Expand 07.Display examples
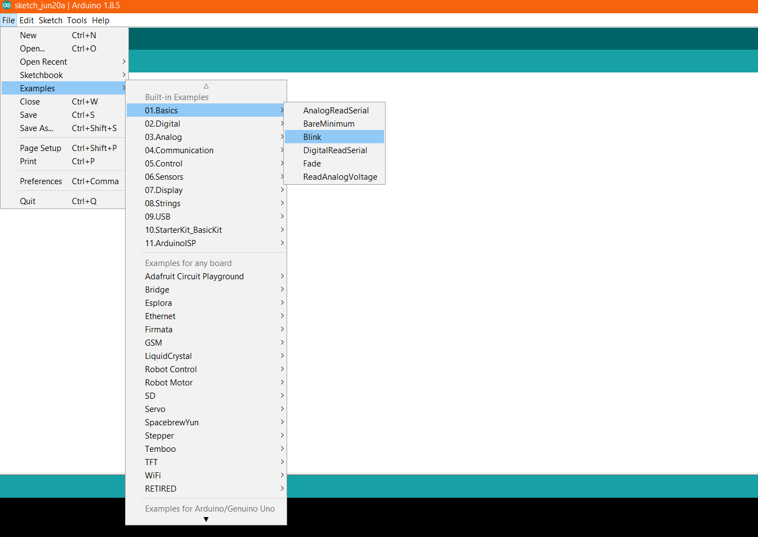758x537 pixels. 206,190
